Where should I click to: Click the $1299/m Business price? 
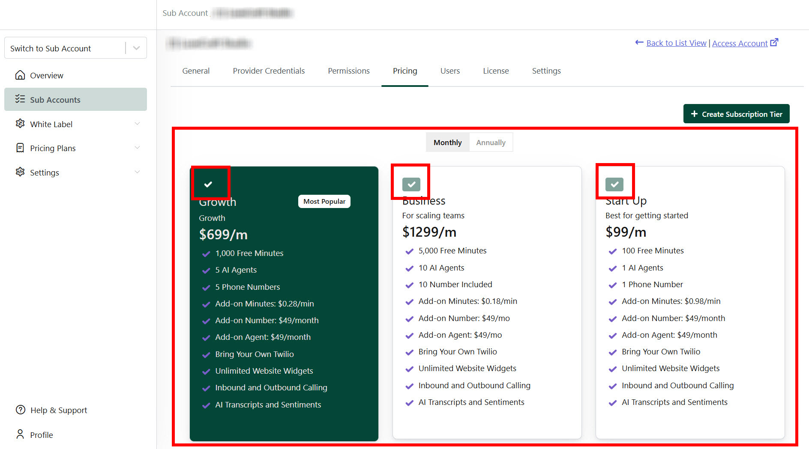(x=429, y=232)
